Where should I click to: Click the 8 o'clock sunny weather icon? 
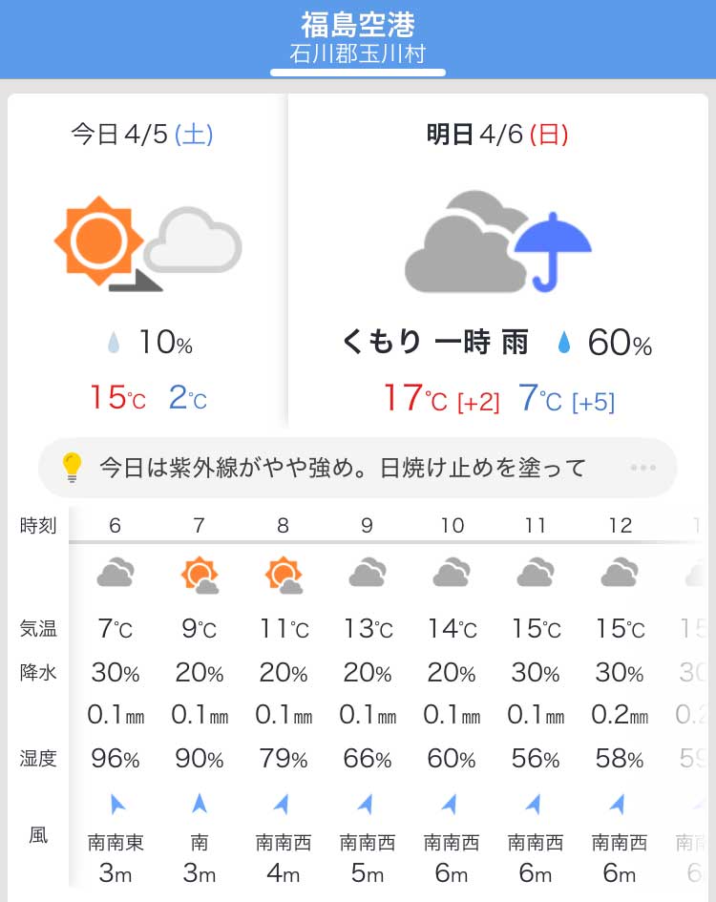(284, 575)
